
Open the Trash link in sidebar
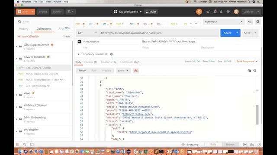coord(66,37)
